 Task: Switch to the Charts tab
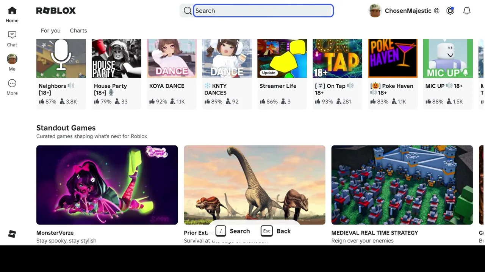(x=78, y=31)
